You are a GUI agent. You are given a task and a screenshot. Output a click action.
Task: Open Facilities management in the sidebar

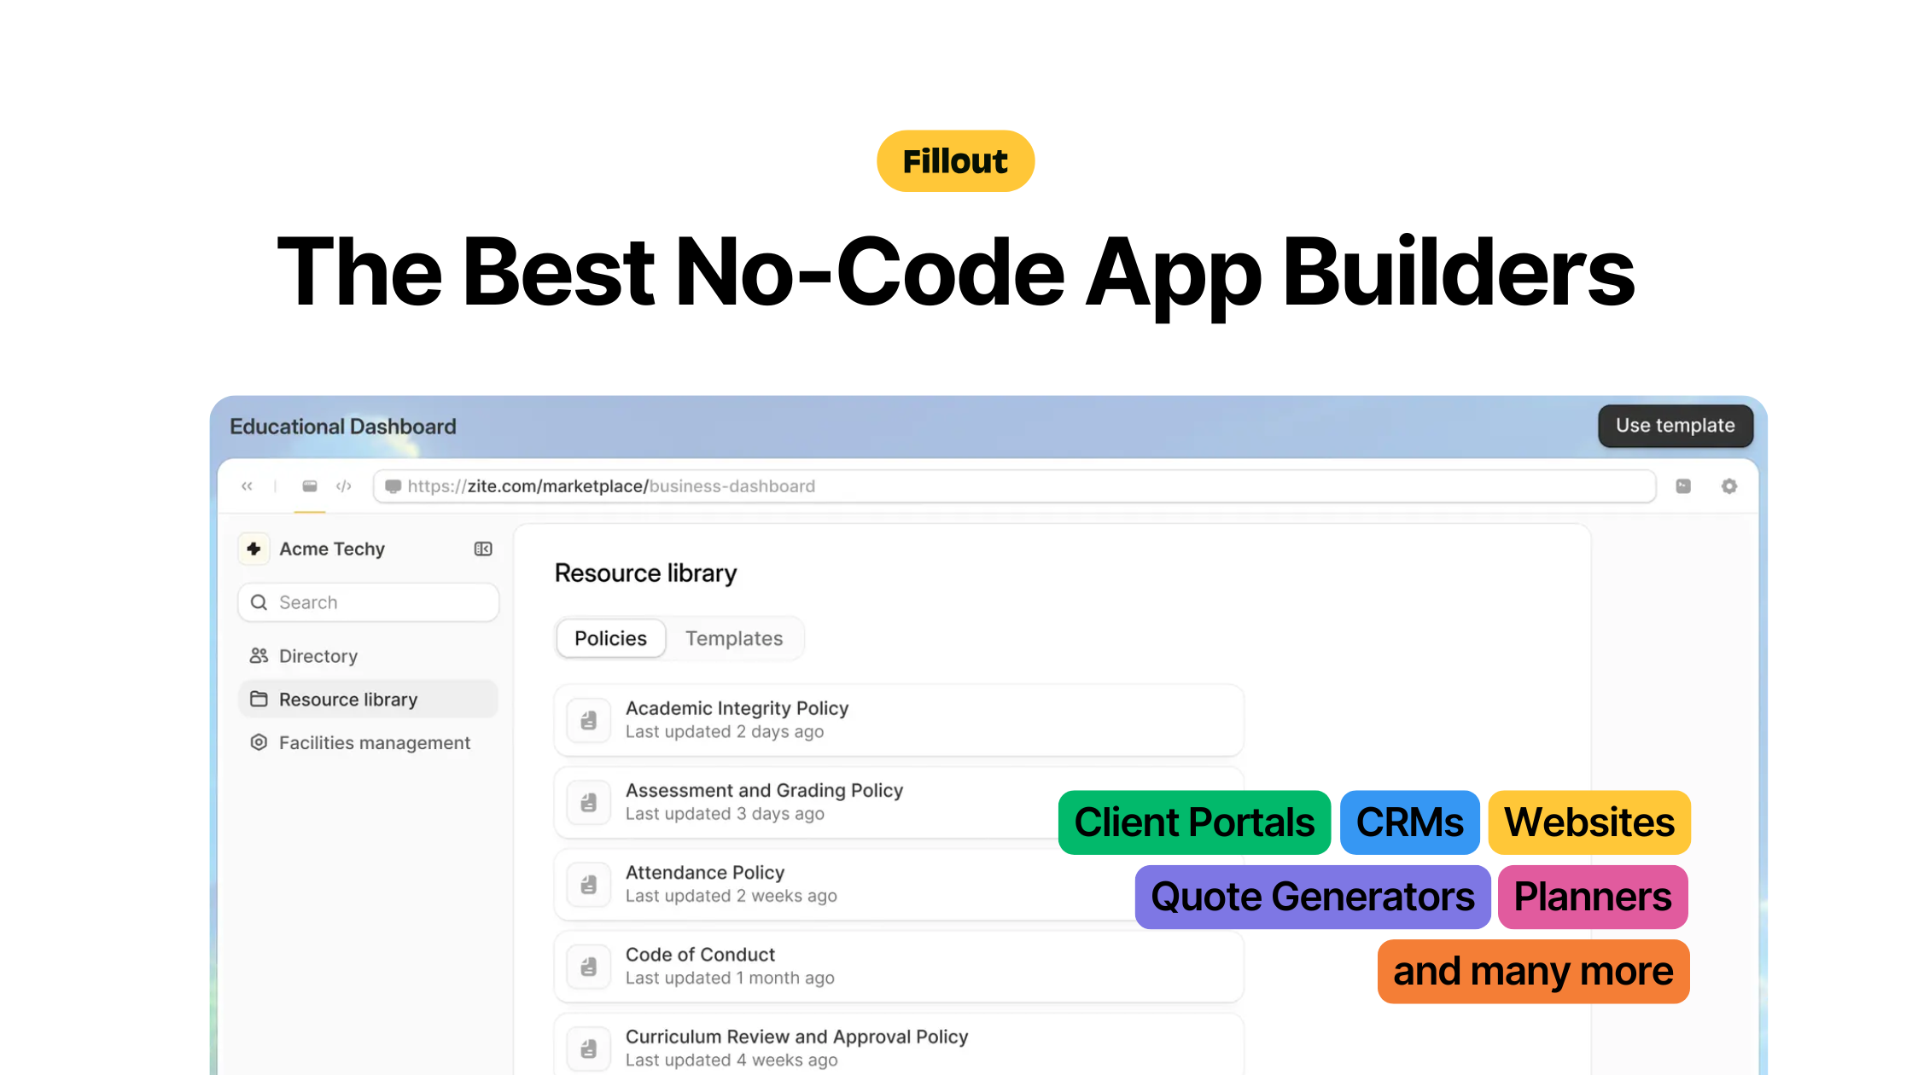pos(368,742)
